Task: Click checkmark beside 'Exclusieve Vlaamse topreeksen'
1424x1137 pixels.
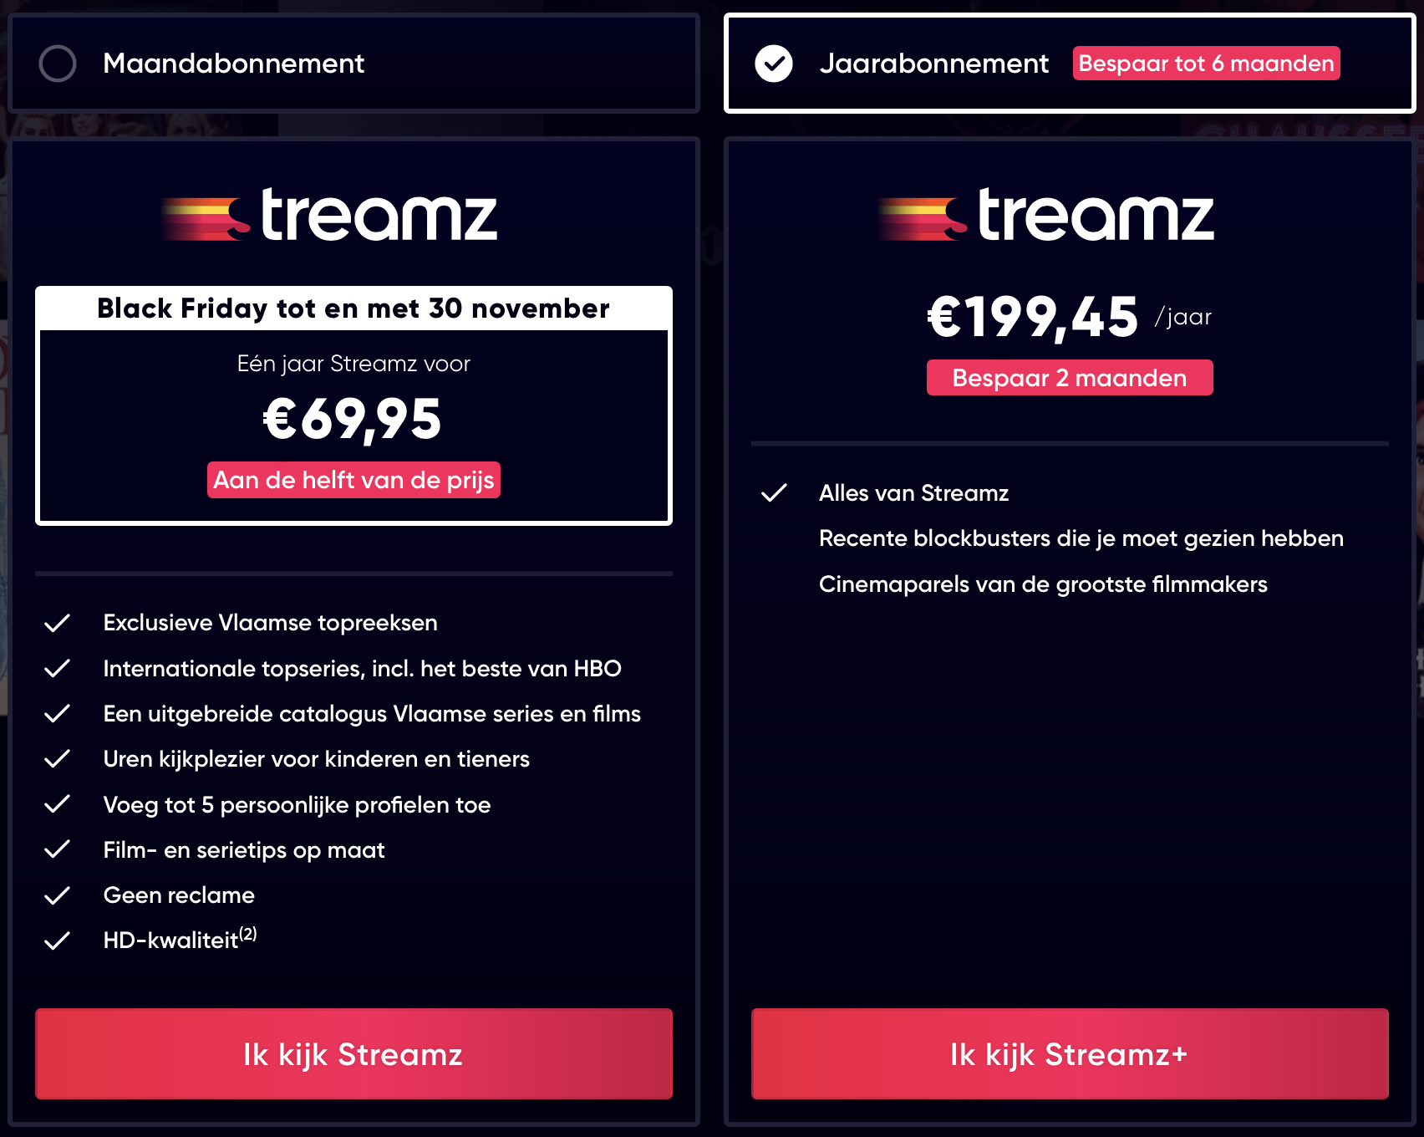Action: [57, 623]
